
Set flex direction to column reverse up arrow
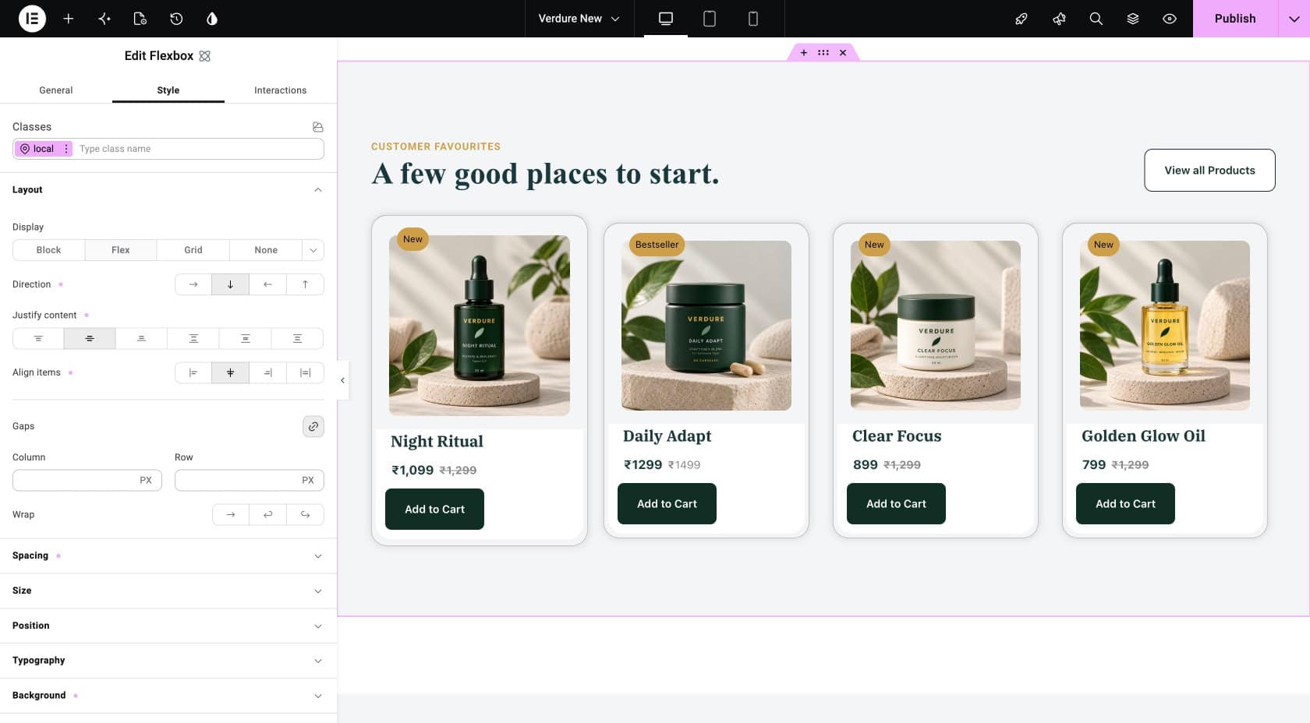[305, 284]
